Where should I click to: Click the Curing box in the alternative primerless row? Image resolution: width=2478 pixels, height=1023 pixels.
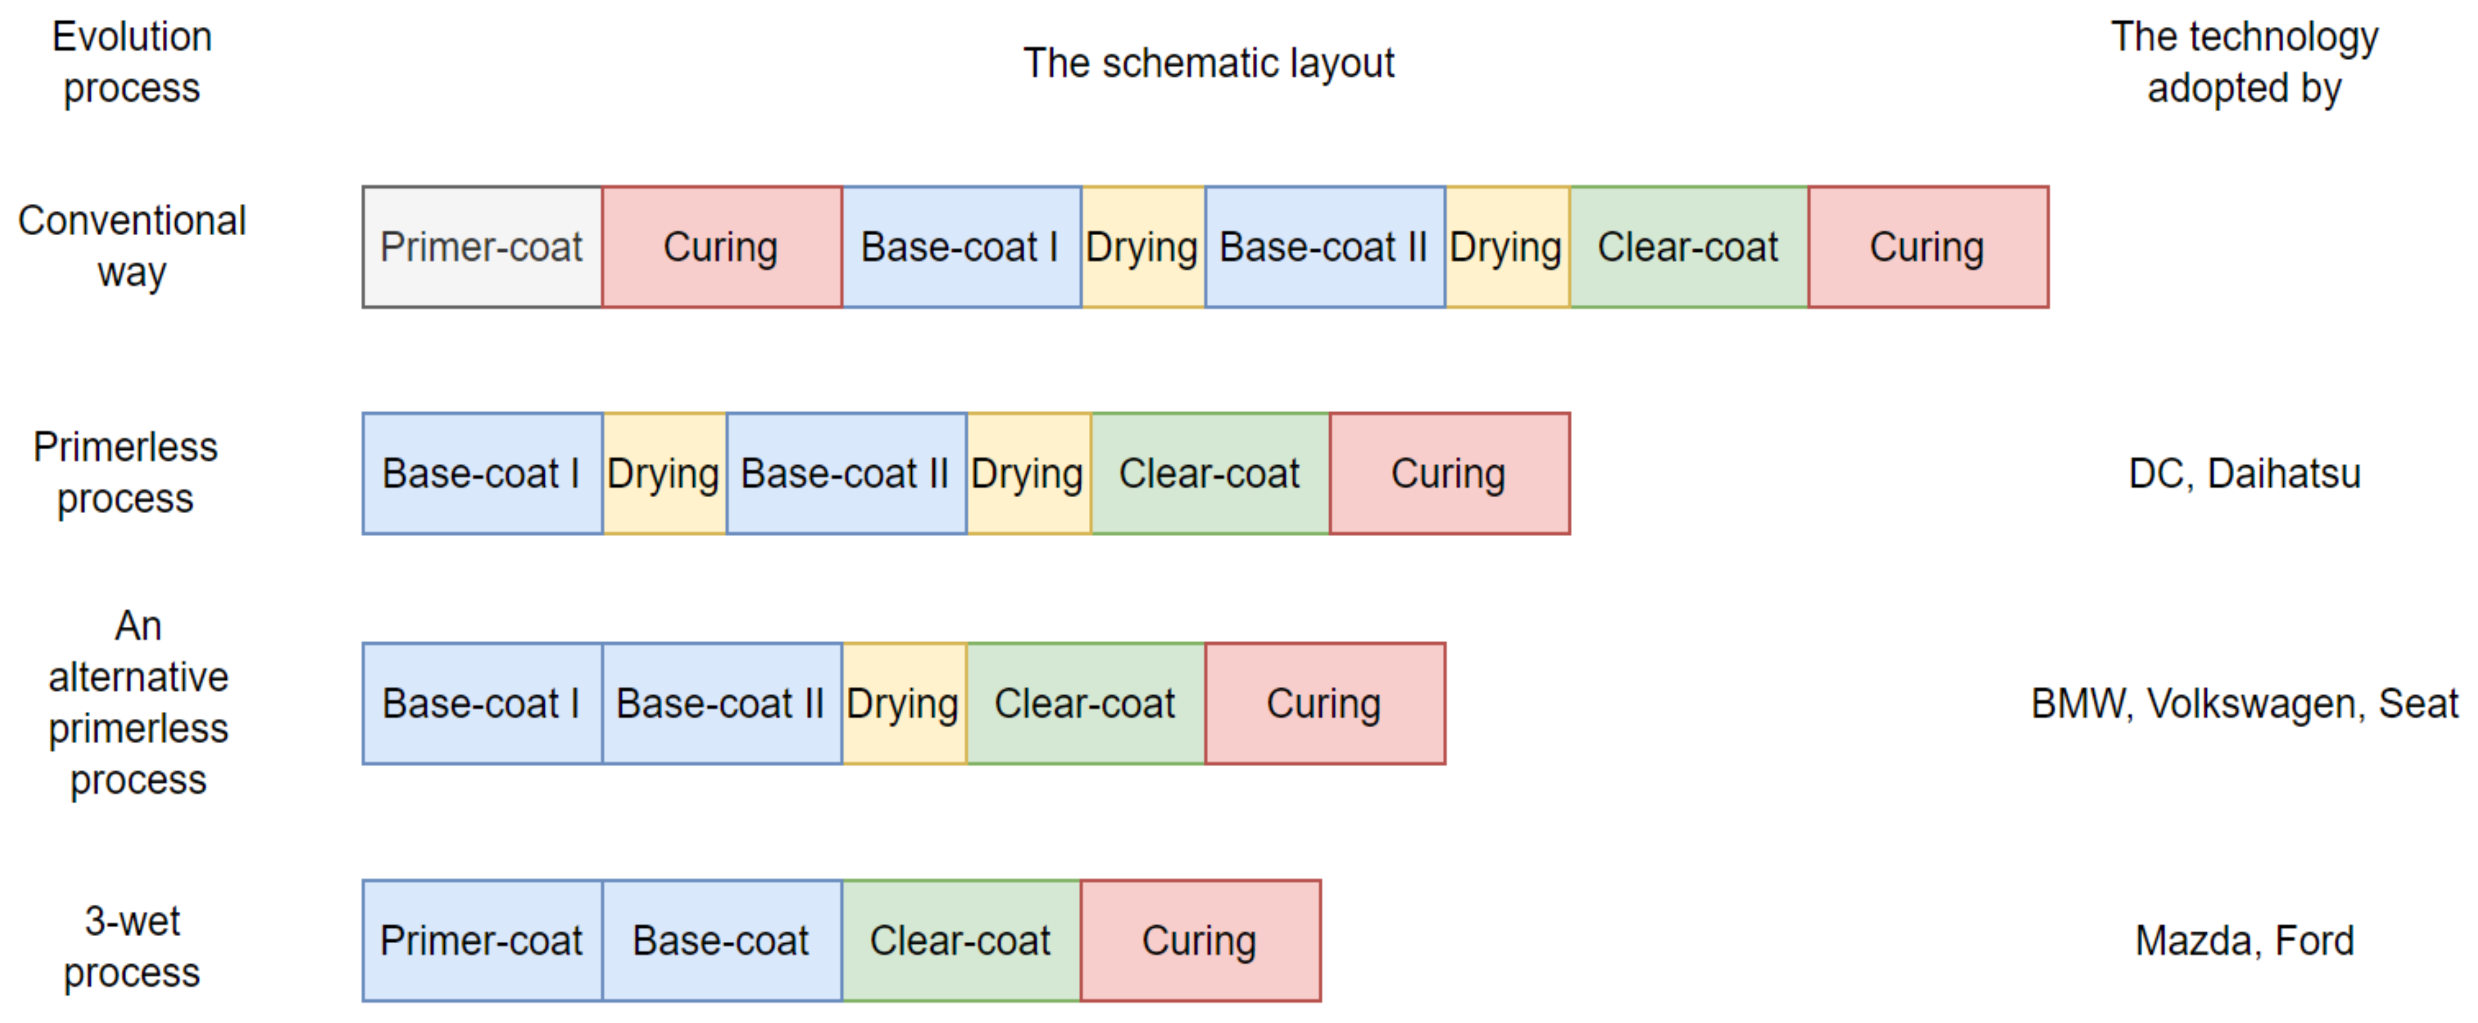pos(1325,704)
